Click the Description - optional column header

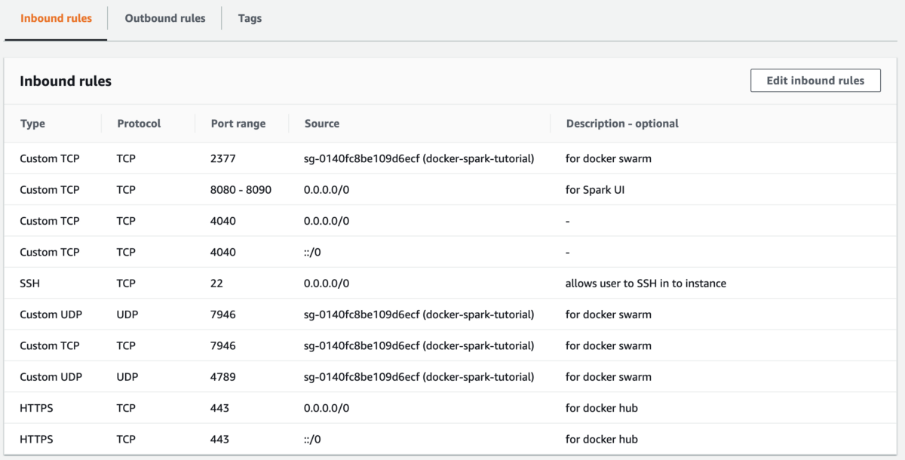pos(622,124)
